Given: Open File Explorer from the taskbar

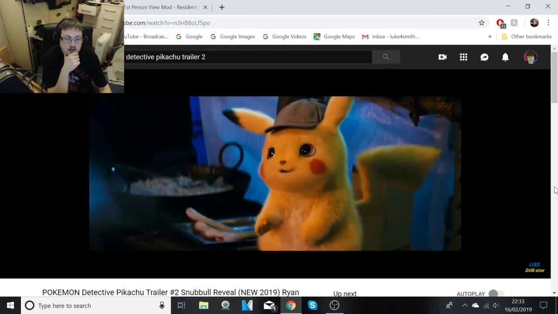Looking at the screenshot, I should click(x=204, y=305).
